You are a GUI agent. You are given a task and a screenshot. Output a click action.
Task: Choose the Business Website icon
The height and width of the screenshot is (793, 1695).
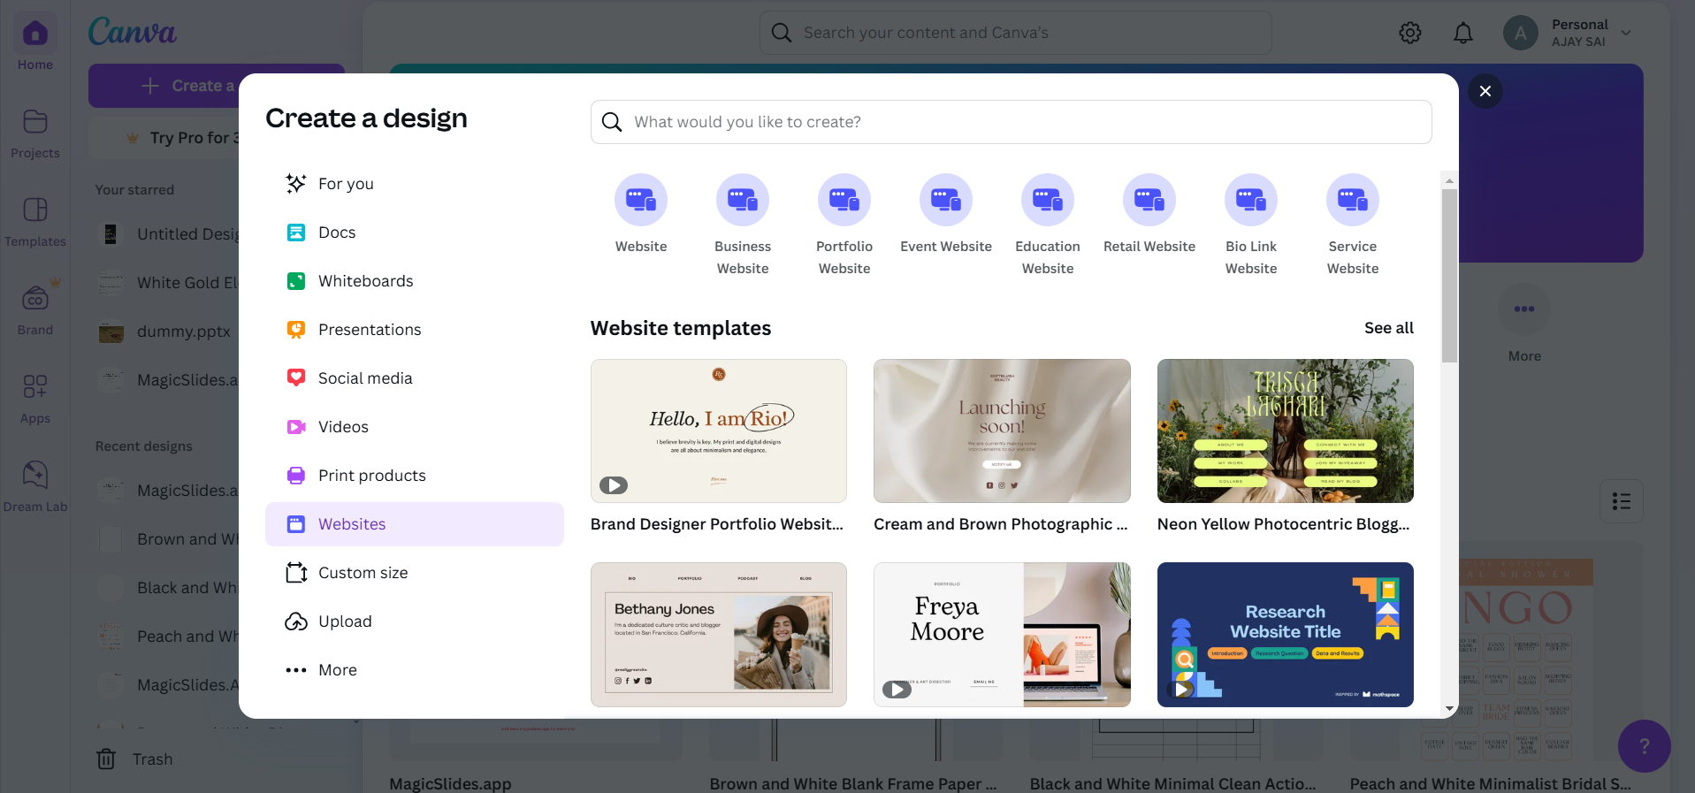coord(743,200)
